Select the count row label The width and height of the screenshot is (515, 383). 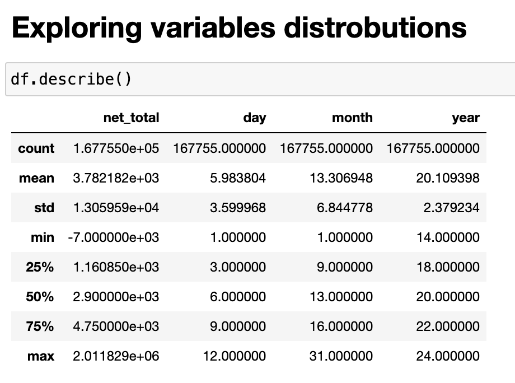[x=36, y=148]
